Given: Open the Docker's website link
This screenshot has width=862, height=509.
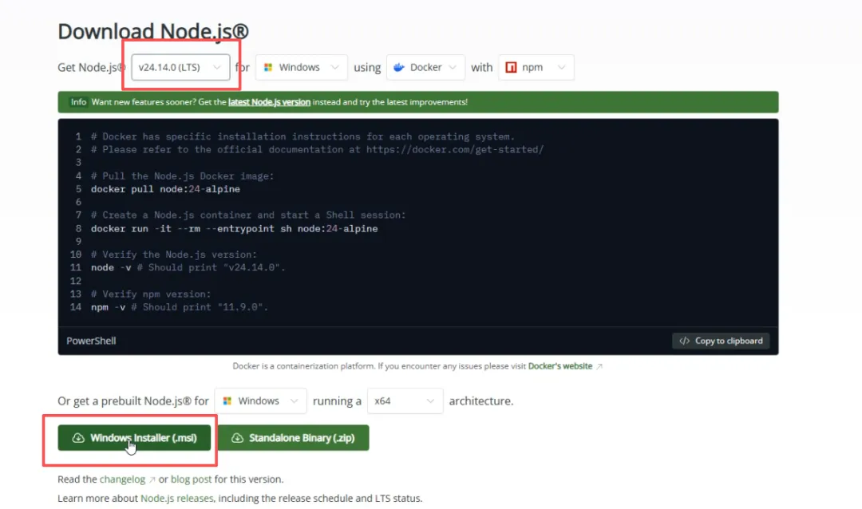Looking at the screenshot, I should point(560,366).
